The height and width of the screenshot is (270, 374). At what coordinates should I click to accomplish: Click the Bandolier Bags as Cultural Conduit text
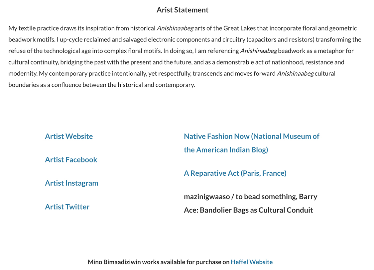tap(256, 210)
